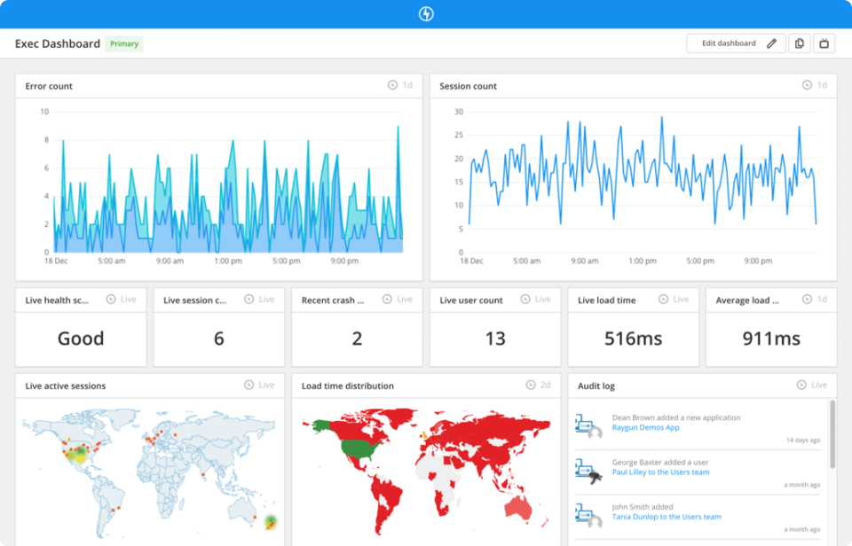
Task: Click the Raygun lightning logo in header
Action: click(425, 14)
